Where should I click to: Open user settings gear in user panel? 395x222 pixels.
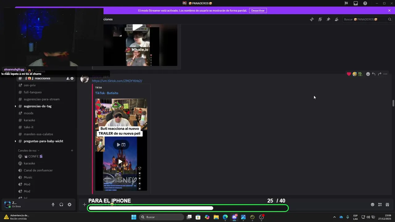(69, 204)
